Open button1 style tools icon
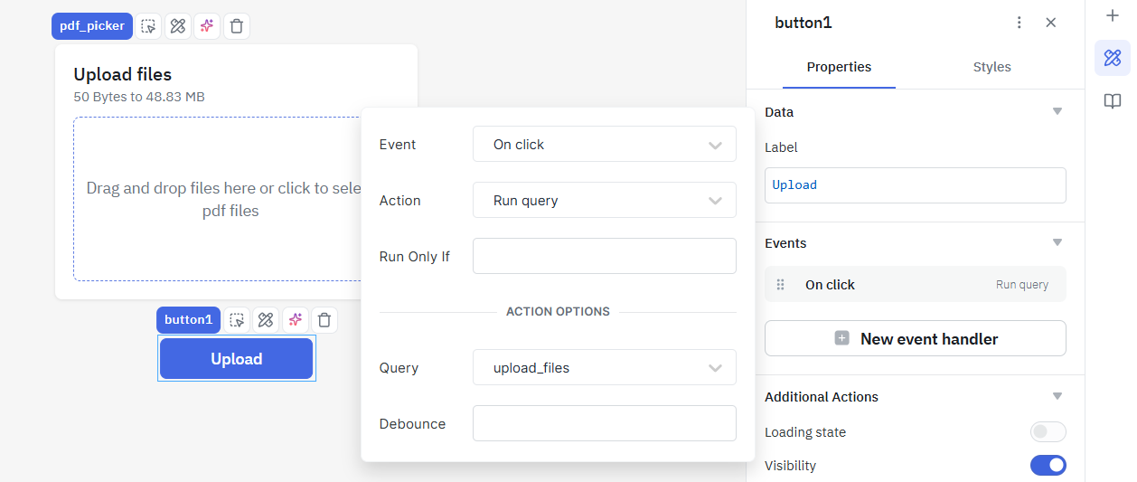Viewport: 1137px width, 482px height. 266,319
